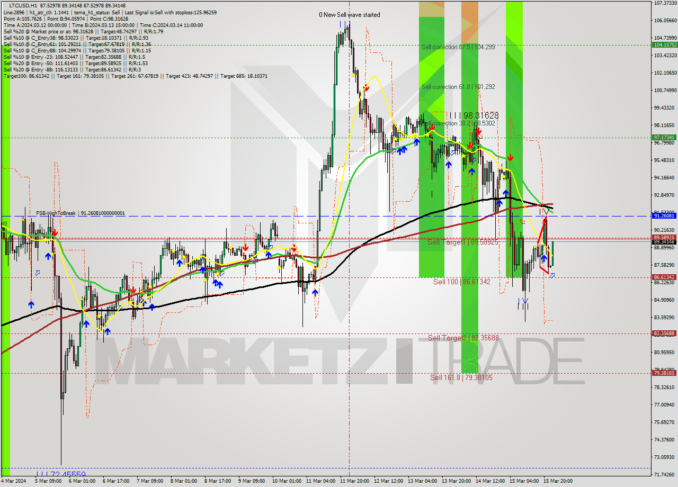Click the '13 Mar 20:00' time axis label
This screenshot has height=487, width=678.
click(x=456, y=481)
